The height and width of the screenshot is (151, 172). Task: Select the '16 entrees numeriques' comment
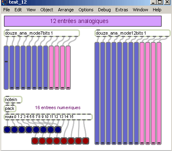tap(58, 108)
